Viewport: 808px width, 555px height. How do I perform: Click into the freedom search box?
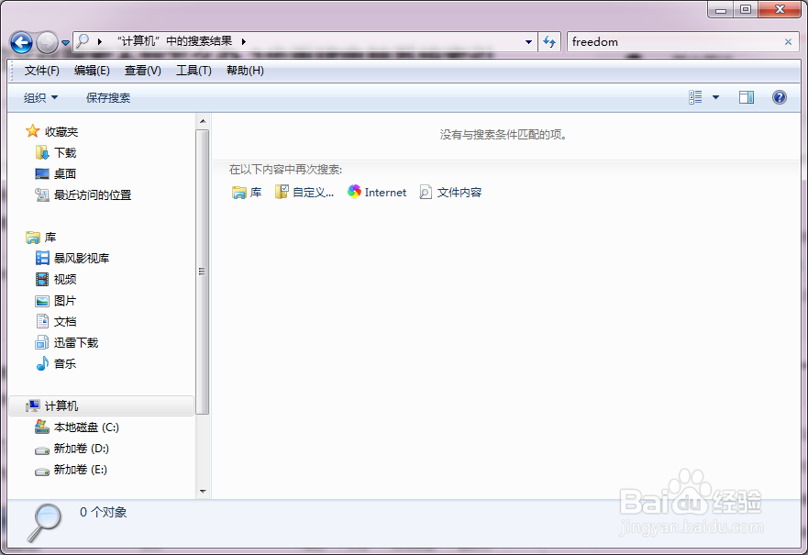[675, 42]
